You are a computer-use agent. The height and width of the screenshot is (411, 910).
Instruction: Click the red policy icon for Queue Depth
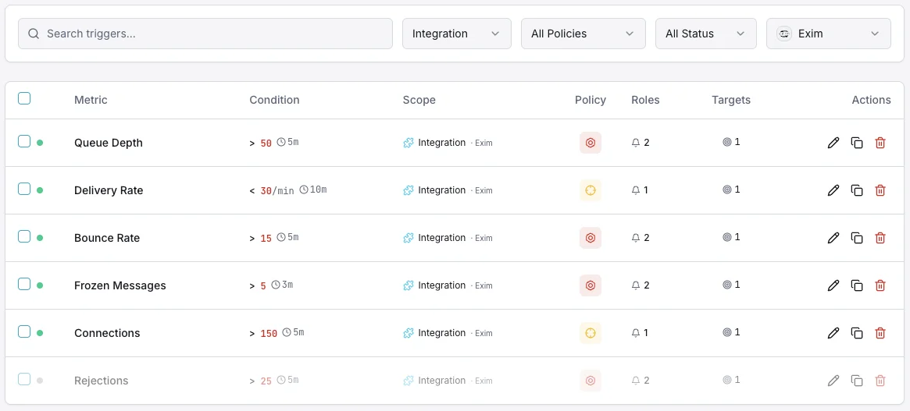[x=591, y=143]
